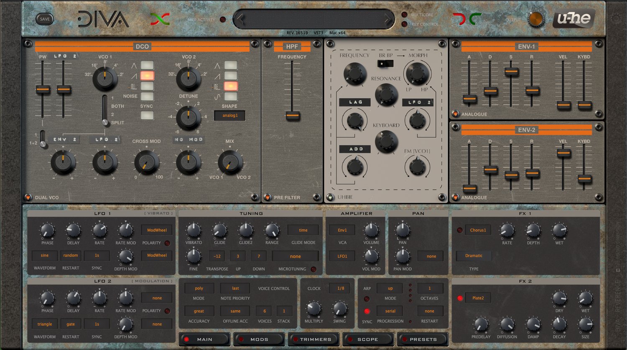Click the red undo arrow icon
The height and width of the screenshot is (350, 627).
[x=459, y=18]
